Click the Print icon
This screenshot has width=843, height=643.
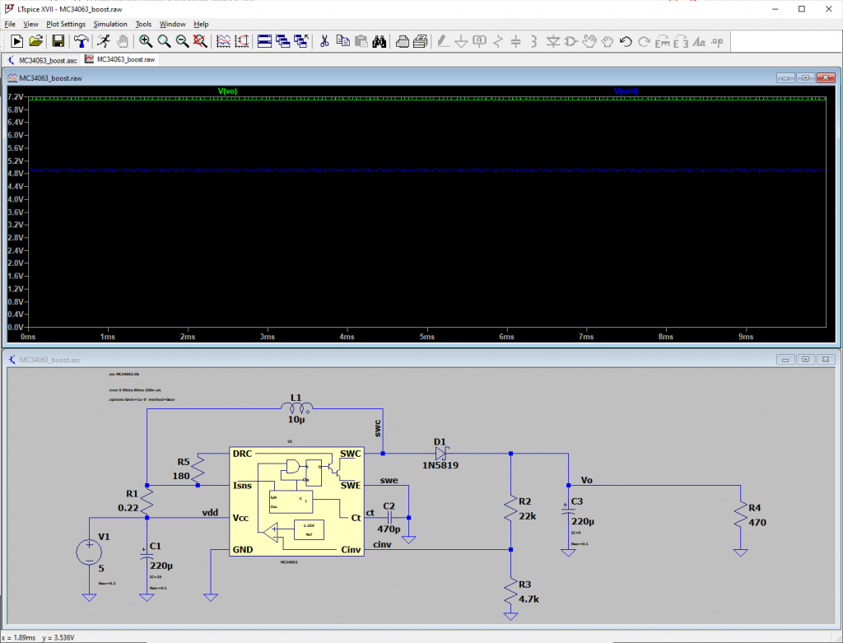click(402, 41)
